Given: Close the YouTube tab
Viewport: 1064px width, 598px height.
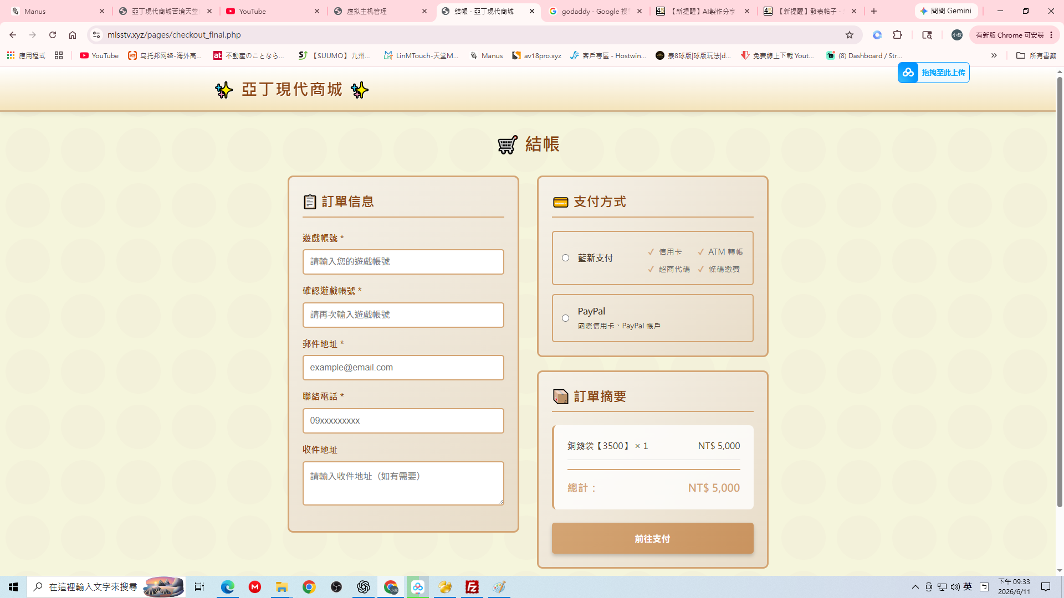Looking at the screenshot, I should [x=317, y=11].
